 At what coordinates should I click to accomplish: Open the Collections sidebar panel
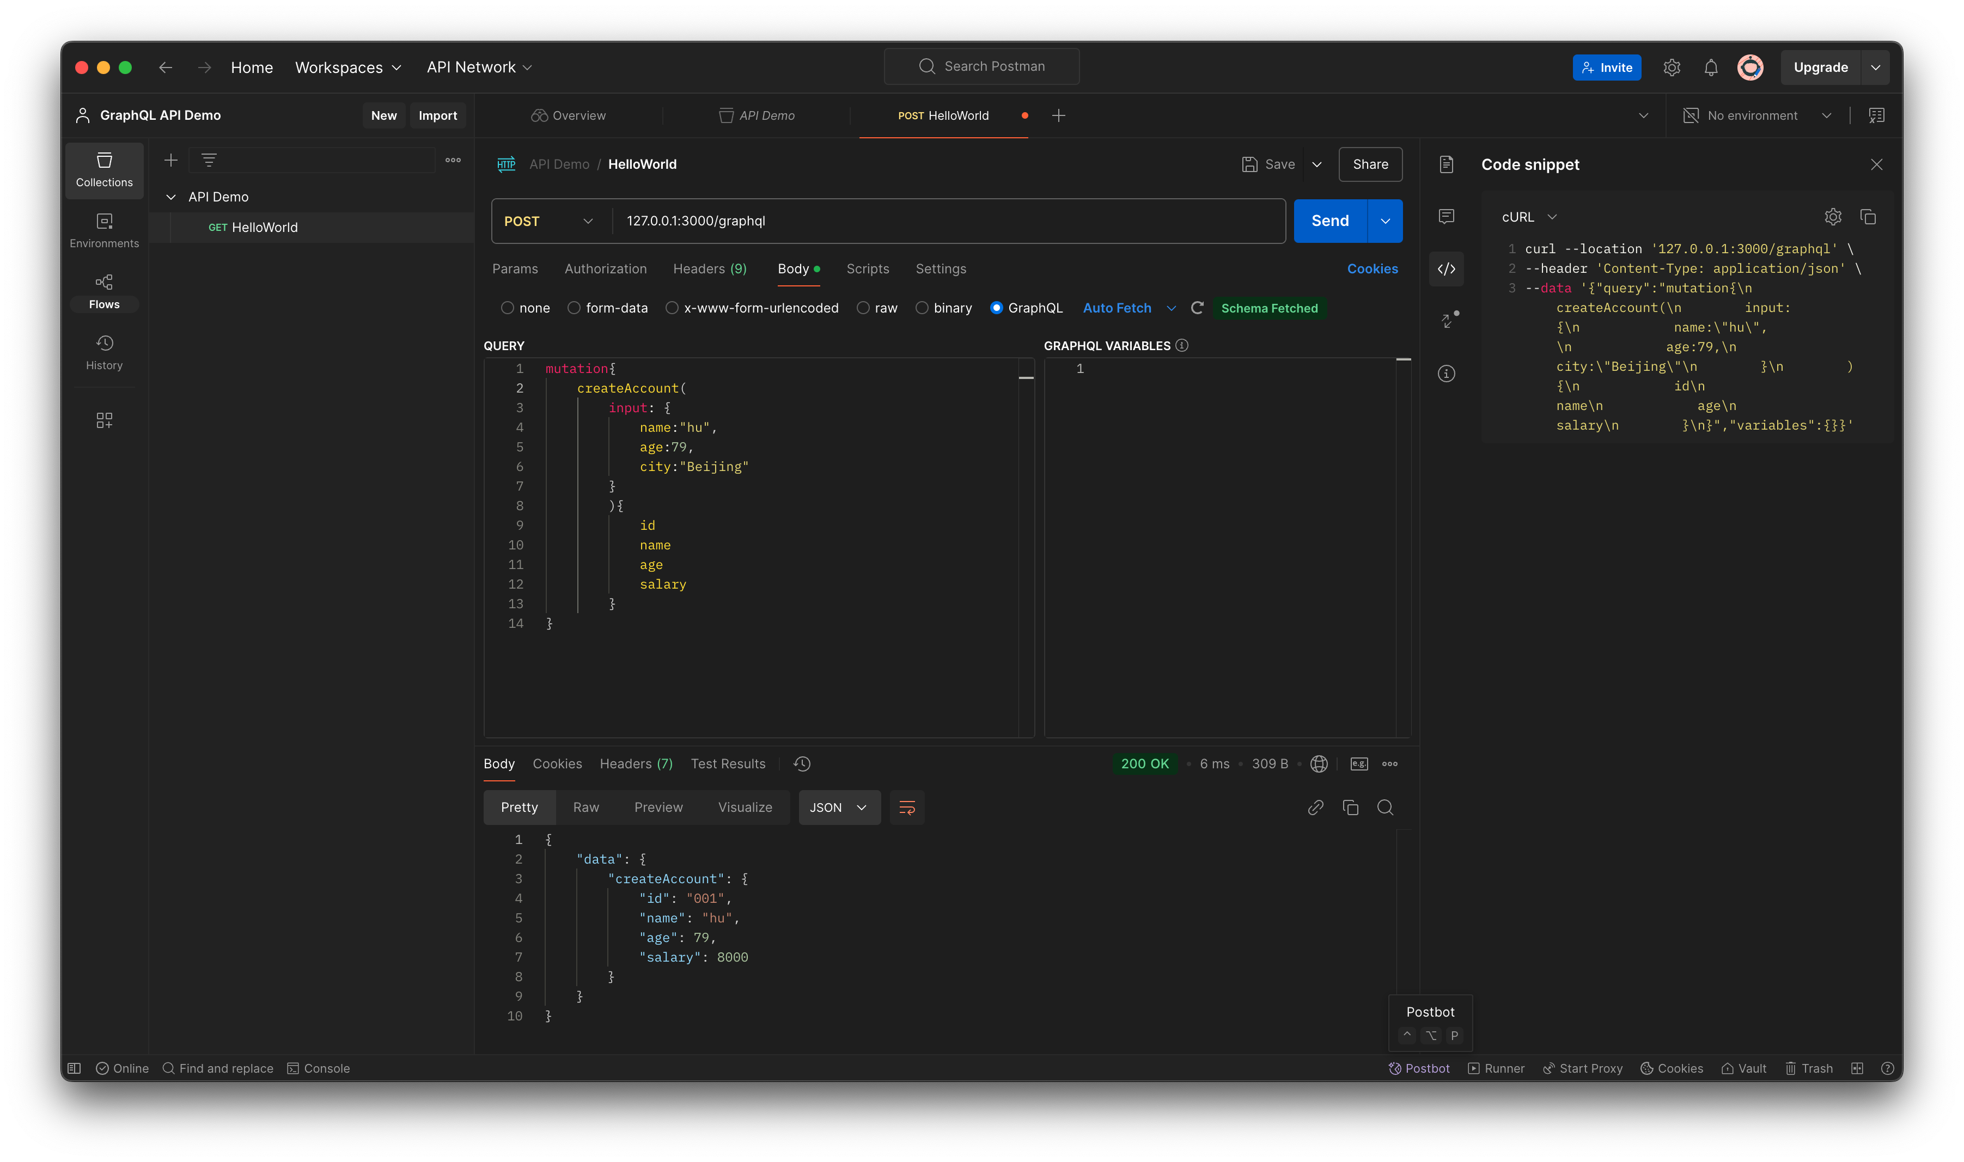[x=104, y=170]
